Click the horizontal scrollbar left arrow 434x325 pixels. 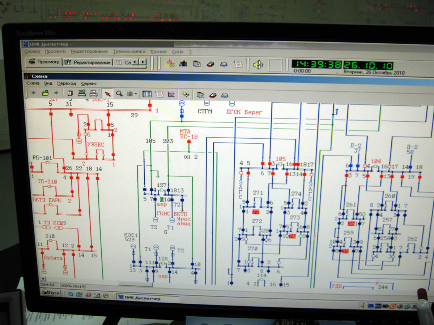coord(43,279)
